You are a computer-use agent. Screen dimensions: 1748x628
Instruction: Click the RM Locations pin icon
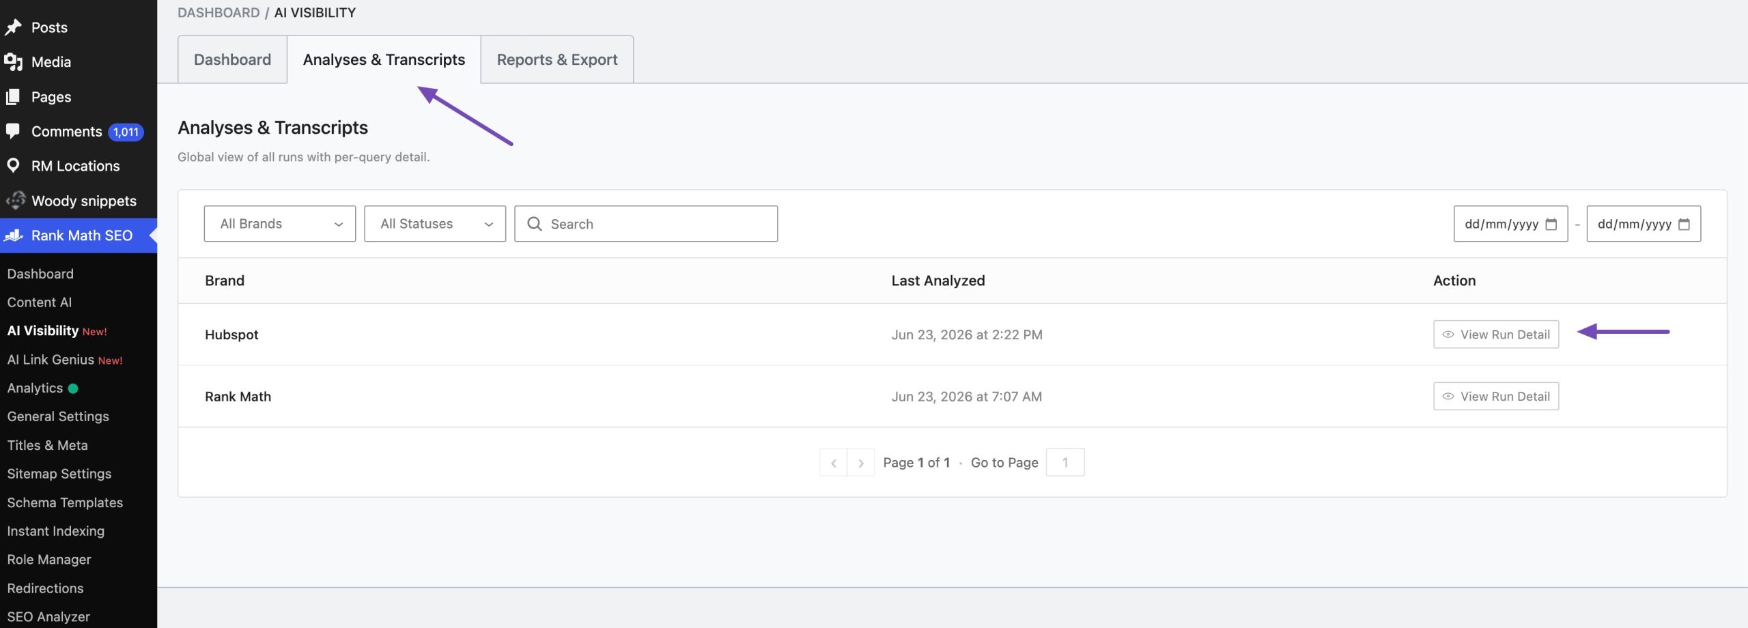click(x=13, y=166)
